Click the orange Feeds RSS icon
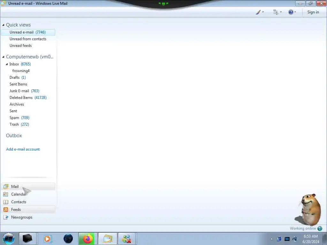The image size is (327, 245). 6,210
